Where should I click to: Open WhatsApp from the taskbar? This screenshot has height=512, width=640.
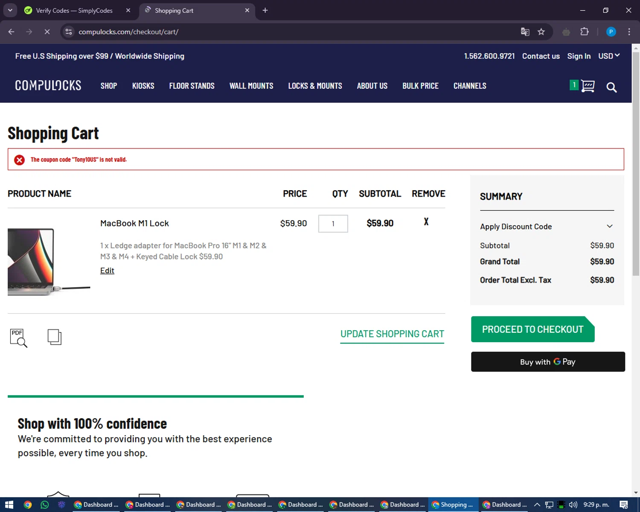point(44,505)
